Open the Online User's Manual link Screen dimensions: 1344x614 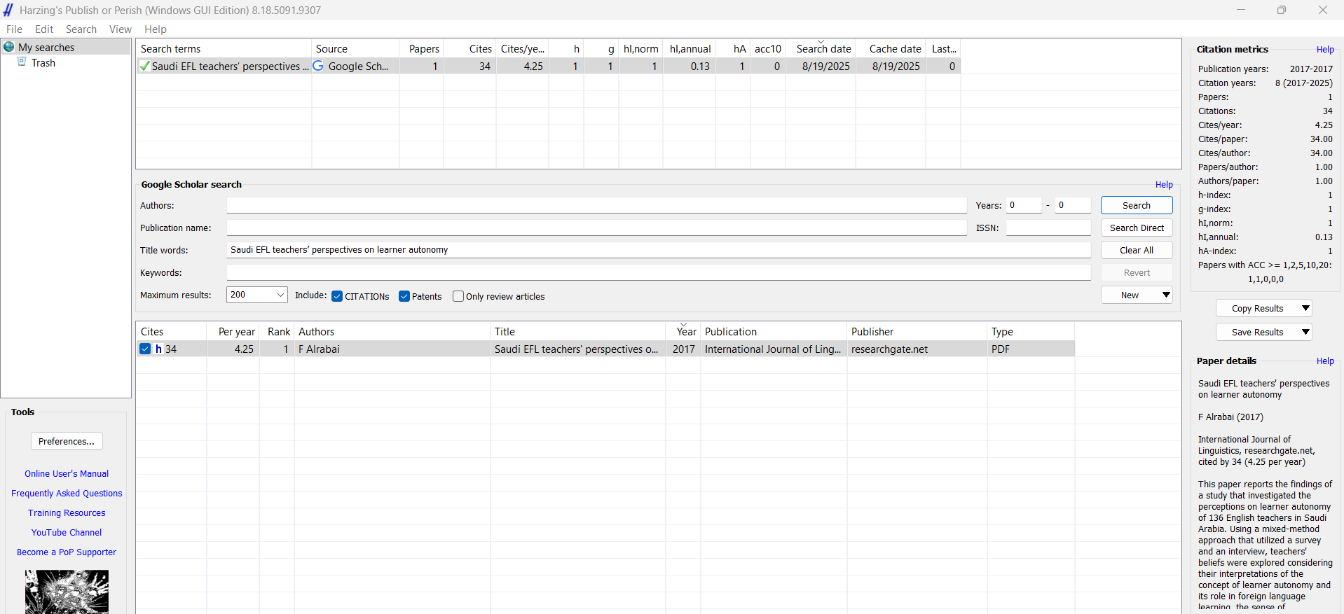(x=67, y=473)
